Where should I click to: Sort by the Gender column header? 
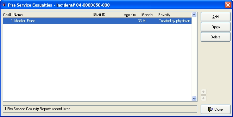tap(150, 15)
